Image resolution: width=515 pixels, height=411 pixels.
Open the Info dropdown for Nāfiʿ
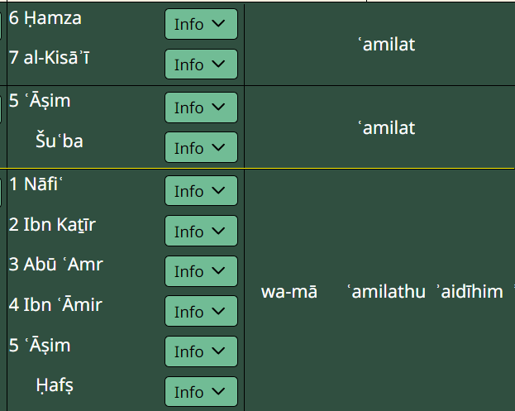201,191
